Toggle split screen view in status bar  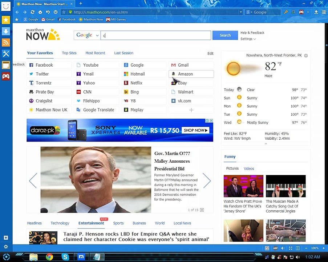click(297, 248)
